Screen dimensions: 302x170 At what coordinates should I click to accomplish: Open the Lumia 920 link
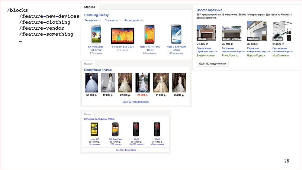tap(94, 139)
